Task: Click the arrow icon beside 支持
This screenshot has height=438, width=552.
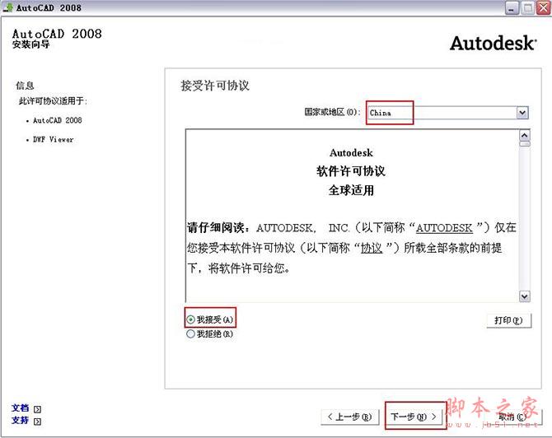Action: (x=37, y=422)
